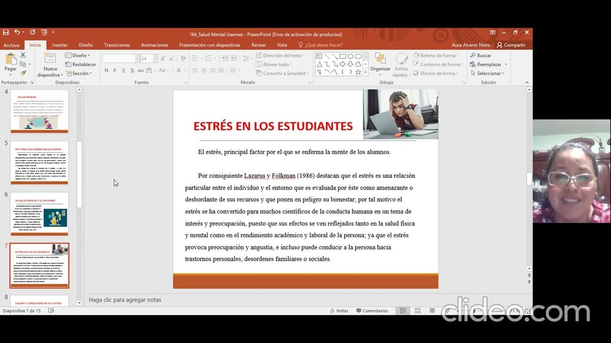The height and width of the screenshot is (343, 611).
Task: Toggle Italic (K) formatting
Action: [114, 70]
